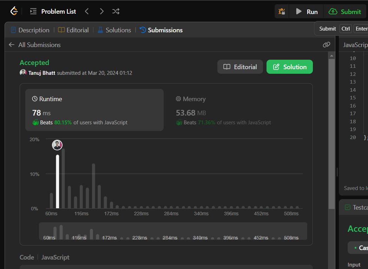Open the green Solution button
Screen dimensions: 368x269
pos(290,67)
